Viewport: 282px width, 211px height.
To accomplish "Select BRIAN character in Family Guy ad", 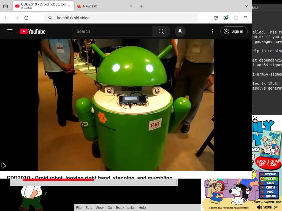I will pos(269,196).
